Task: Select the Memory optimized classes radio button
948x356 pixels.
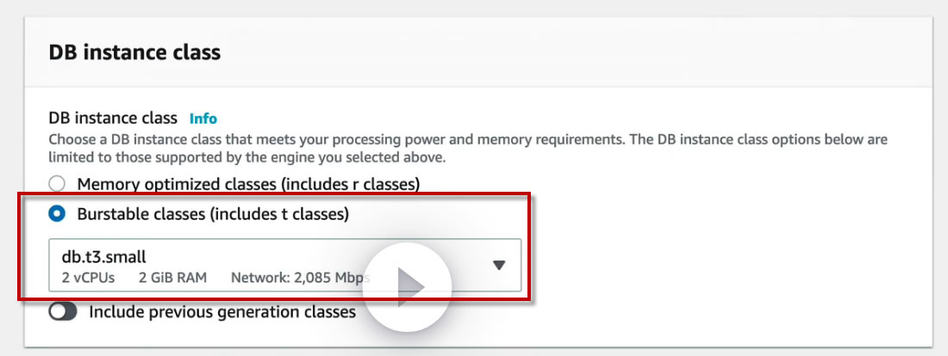Action: point(57,183)
